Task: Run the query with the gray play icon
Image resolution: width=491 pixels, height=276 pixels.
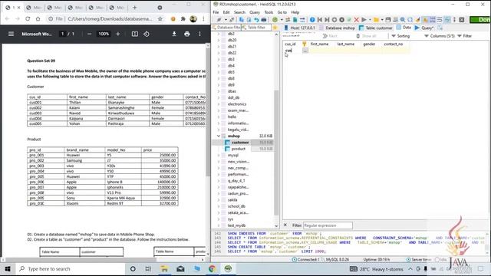Action: coord(364,20)
